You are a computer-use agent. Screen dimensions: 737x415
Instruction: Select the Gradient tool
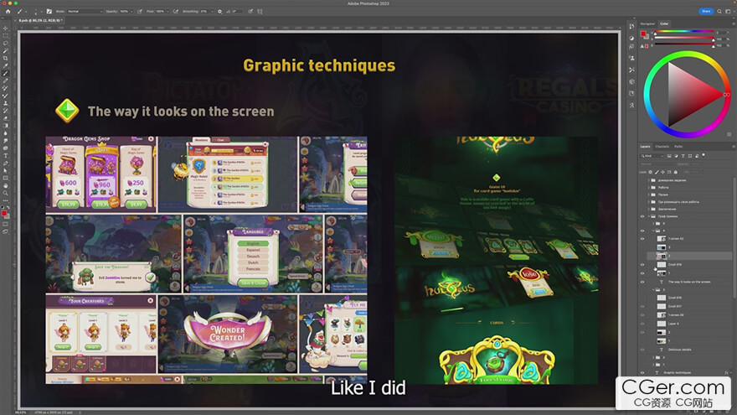click(6, 126)
